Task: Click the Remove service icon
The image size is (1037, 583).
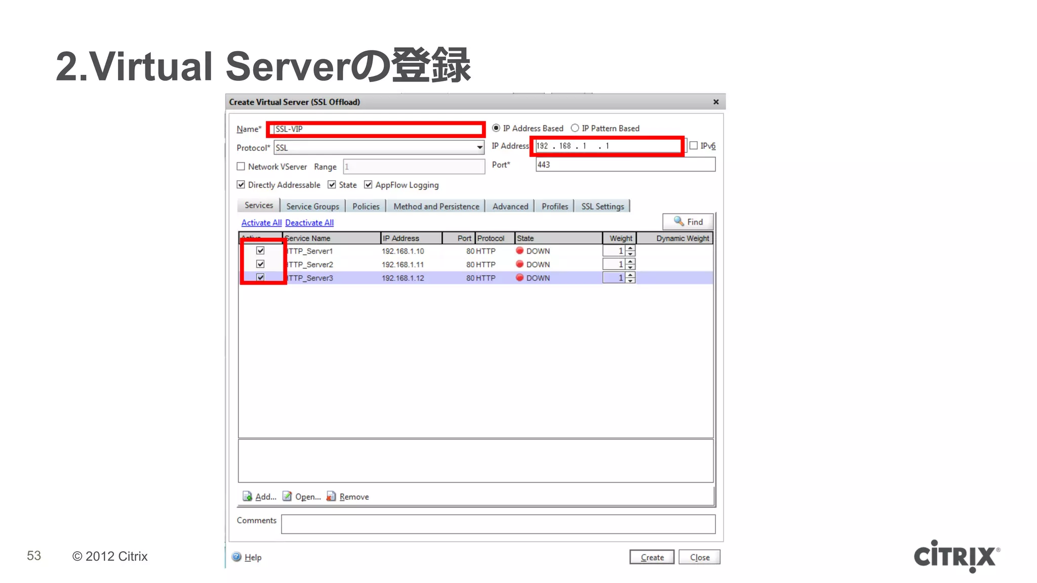Action: [x=331, y=496]
